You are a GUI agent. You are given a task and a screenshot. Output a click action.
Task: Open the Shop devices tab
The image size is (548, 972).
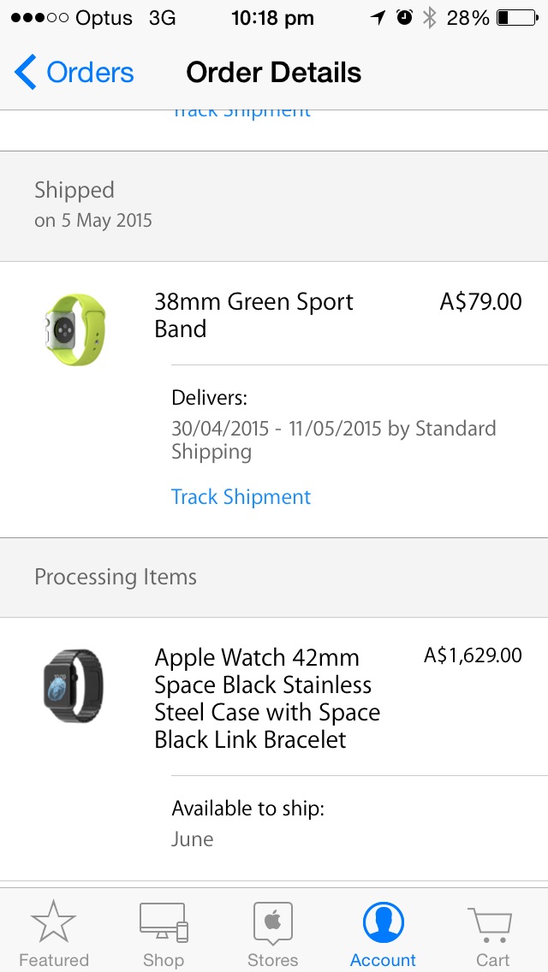click(x=164, y=922)
